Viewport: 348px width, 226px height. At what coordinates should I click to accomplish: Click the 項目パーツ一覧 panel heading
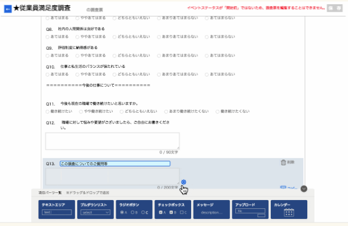coord(50,192)
